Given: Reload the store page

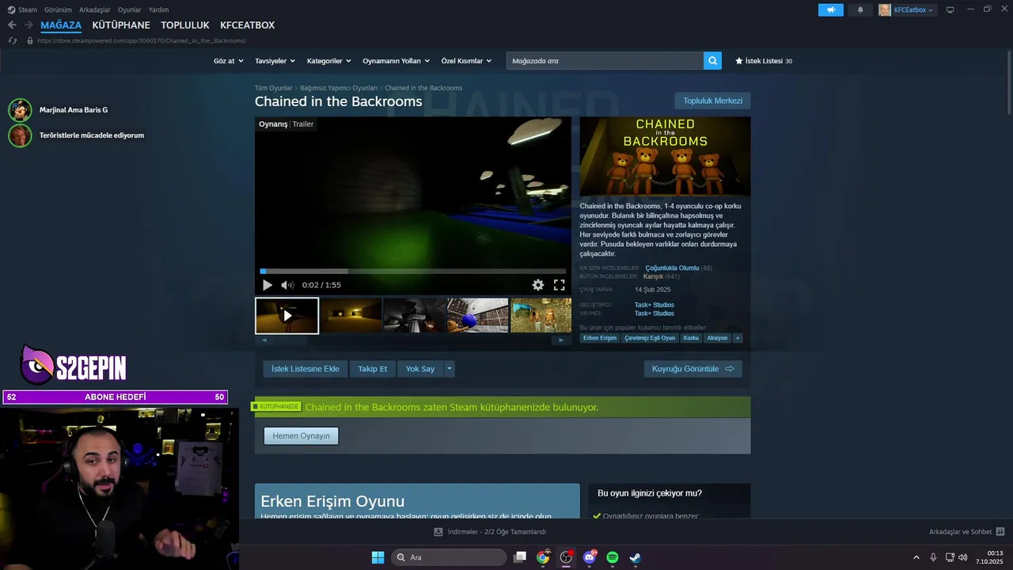Looking at the screenshot, I should pos(12,40).
